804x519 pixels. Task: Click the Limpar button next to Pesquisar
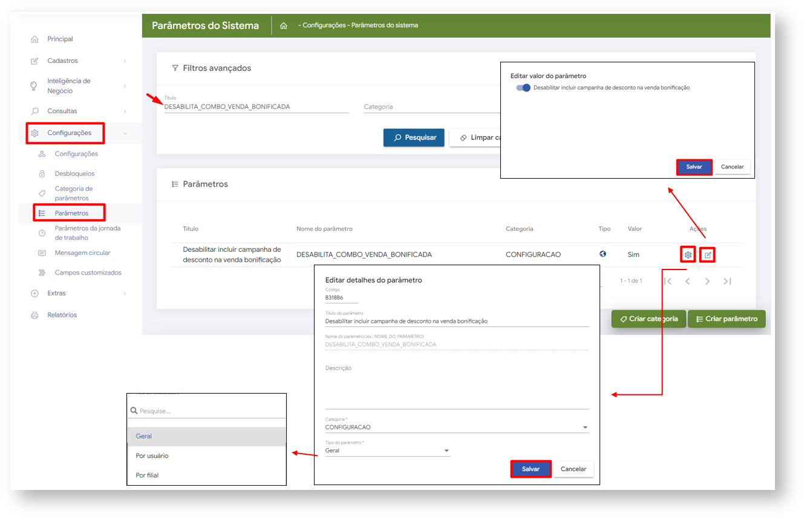[476, 137]
